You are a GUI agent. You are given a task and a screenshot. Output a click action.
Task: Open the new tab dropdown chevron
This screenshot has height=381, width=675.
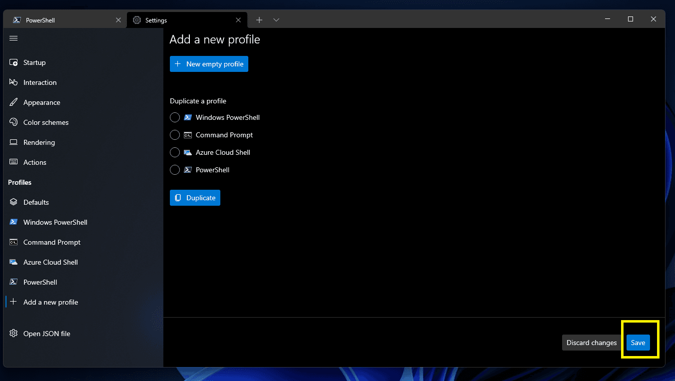276,20
